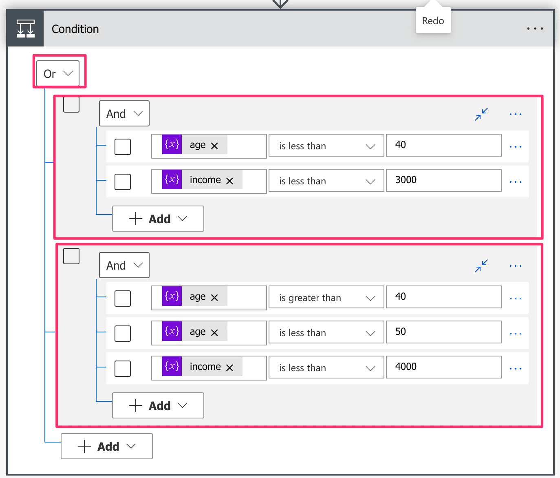Check the first And group checkbox
Image resolution: width=560 pixels, height=478 pixels.
click(71, 104)
